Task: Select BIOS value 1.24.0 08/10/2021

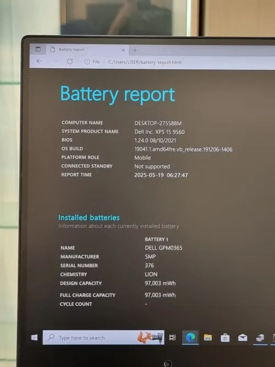Action: pyautogui.click(x=155, y=141)
